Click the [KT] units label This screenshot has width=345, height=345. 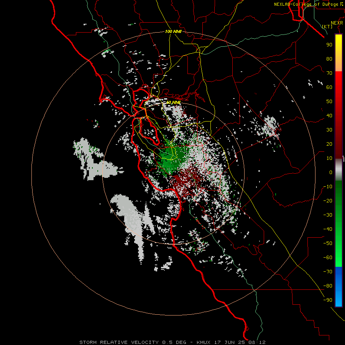tap(327, 26)
